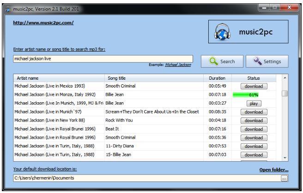Close the music2pc window
Image resolution: width=303 pixels, height=193 pixels.
[x=289, y=7]
